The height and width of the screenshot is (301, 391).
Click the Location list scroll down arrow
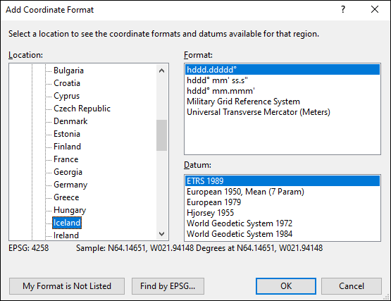tap(161, 234)
